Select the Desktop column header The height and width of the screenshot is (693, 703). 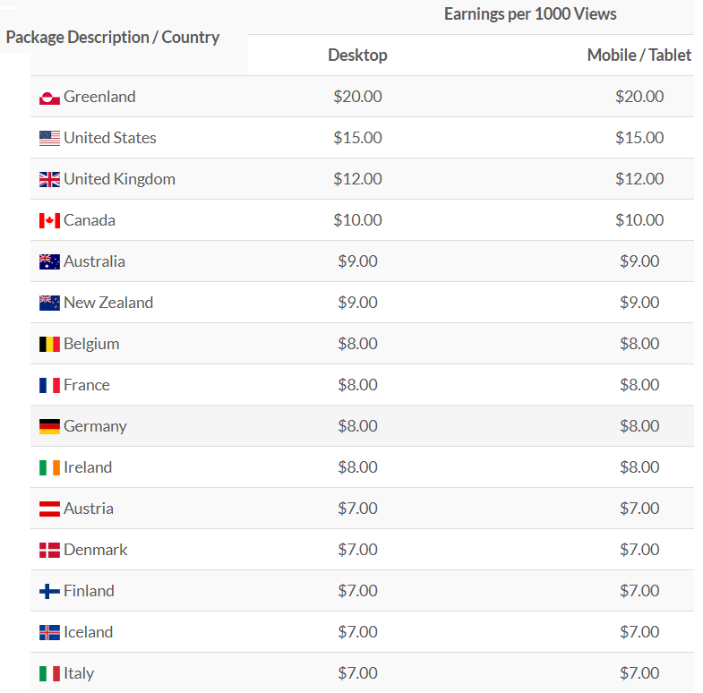click(357, 56)
